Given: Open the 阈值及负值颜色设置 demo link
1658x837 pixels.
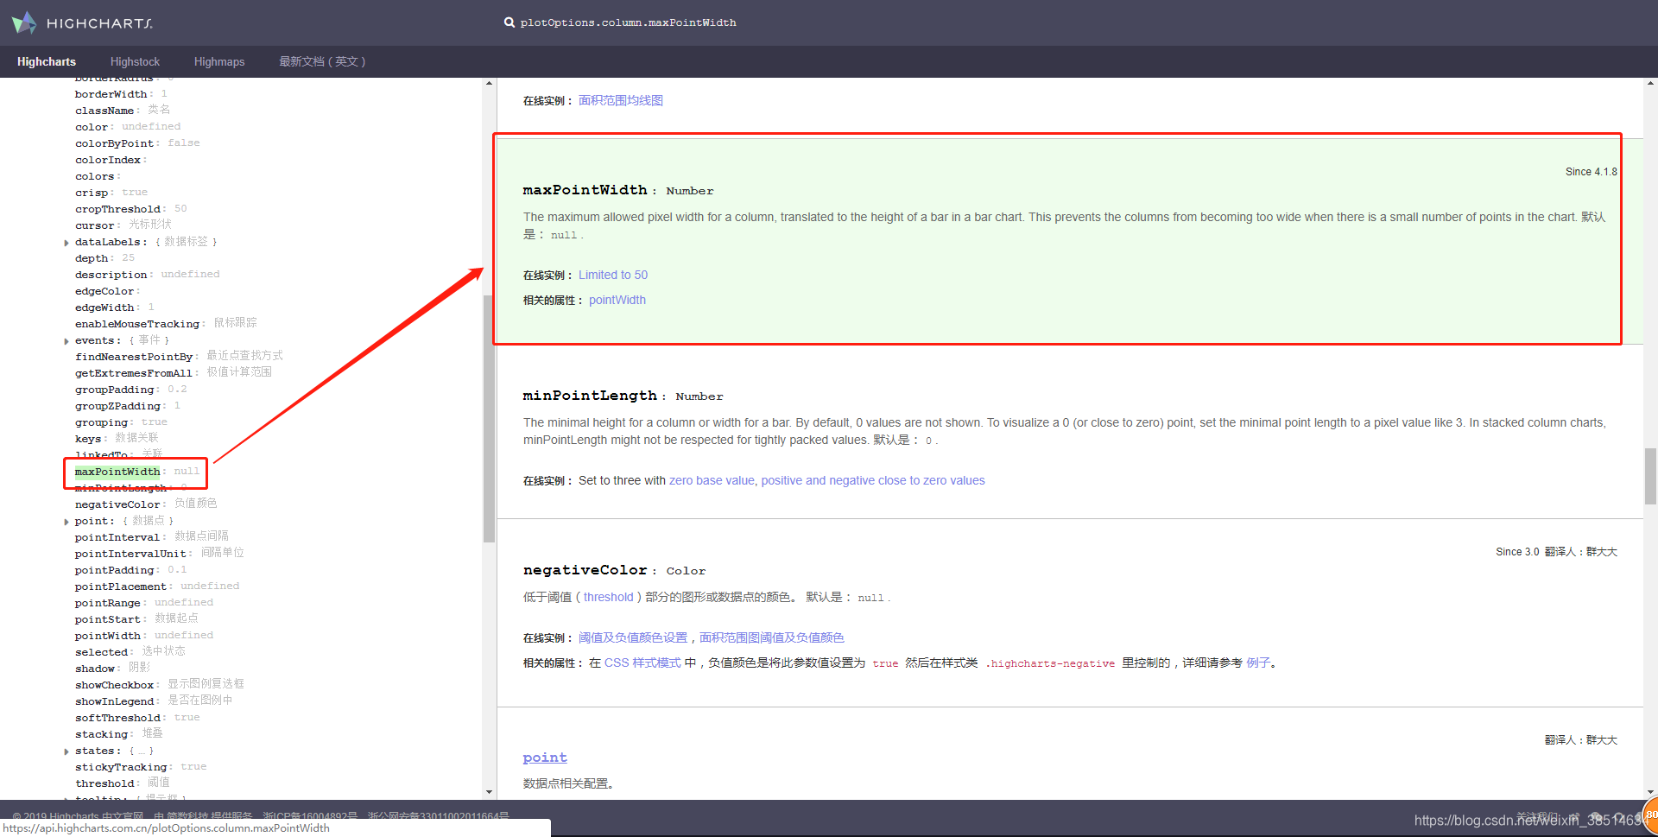Looking at the screenshot, I should click(633, 637).
